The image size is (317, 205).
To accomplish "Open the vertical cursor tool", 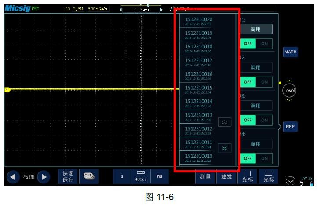I will [248, 176].
